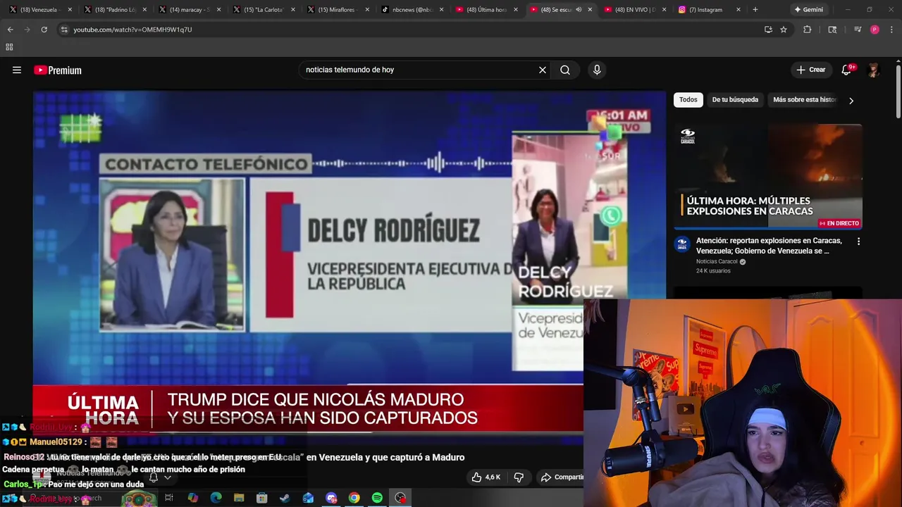Start voice search with microphone icon
Image resolution: width=902 pixels, height=507 pixels.
pos(597,70)
